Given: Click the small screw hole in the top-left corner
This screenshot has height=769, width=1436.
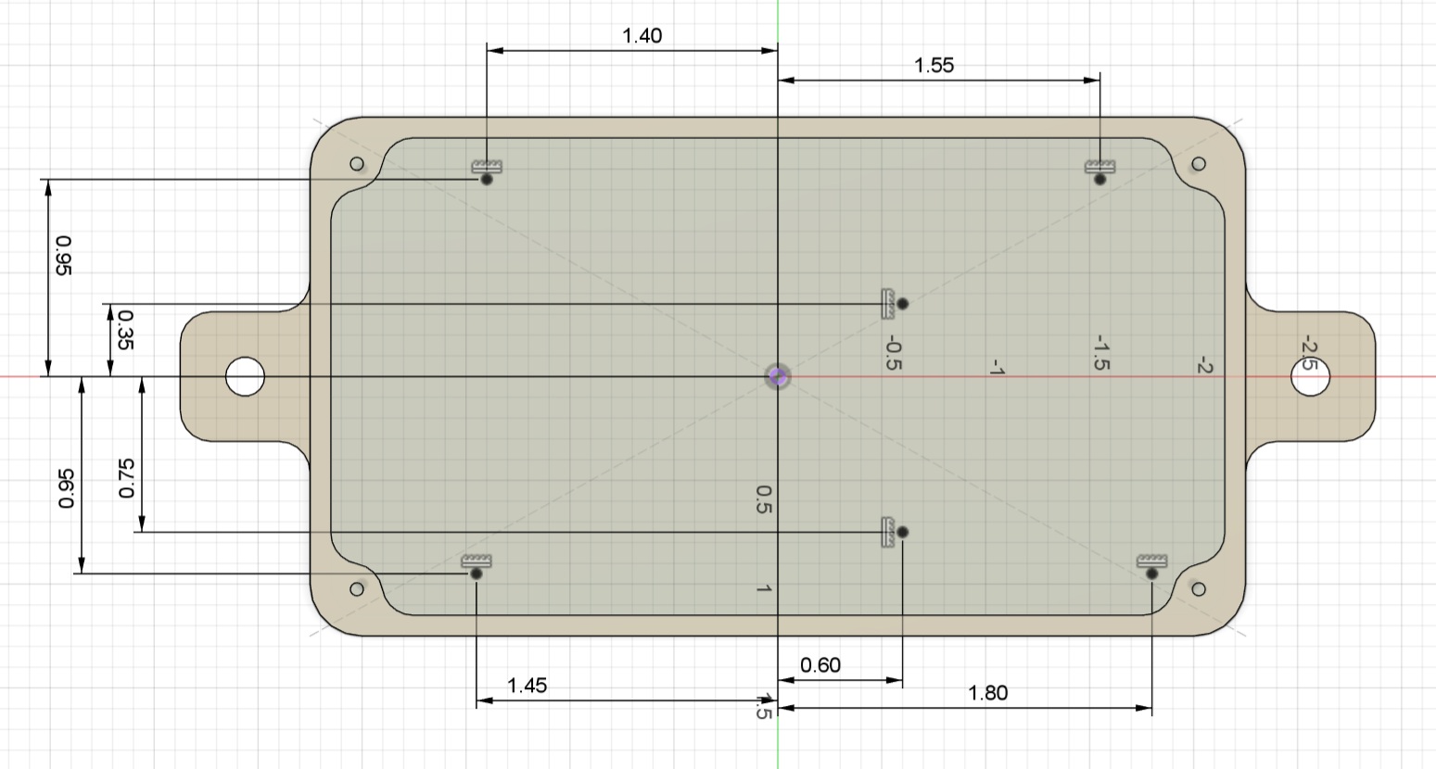Looking at the screenshot, I should [356, 165].
